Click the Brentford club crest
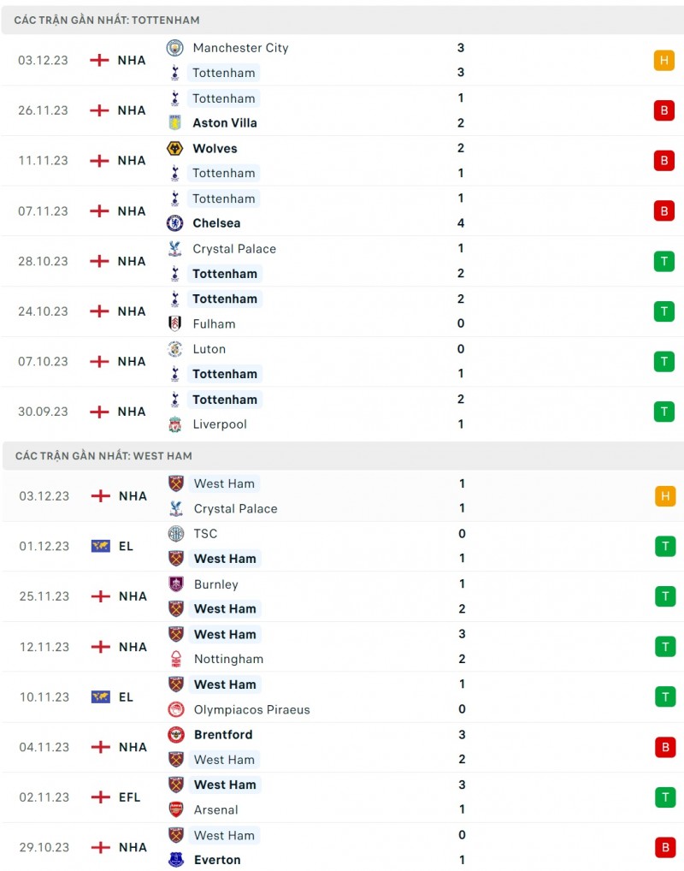The image size is (684, 871). click(x=175, y=734)
